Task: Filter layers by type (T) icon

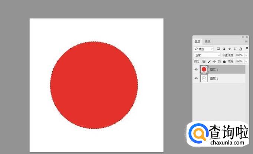Action: coord(230,49)
